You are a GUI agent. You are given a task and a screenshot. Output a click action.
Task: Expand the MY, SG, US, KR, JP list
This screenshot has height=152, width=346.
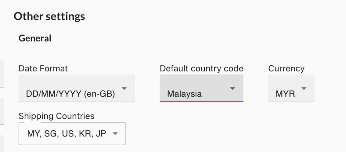coord(67,134)
